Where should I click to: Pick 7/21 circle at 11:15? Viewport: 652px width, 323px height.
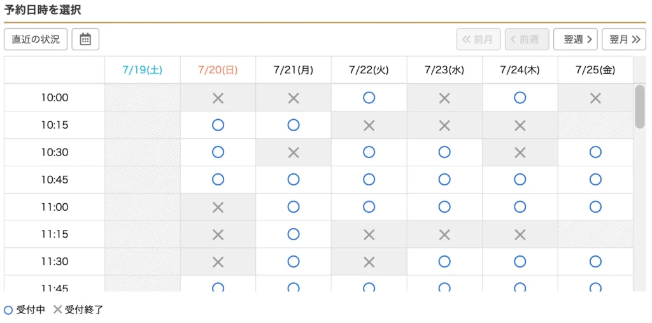(x=294, y=234)
